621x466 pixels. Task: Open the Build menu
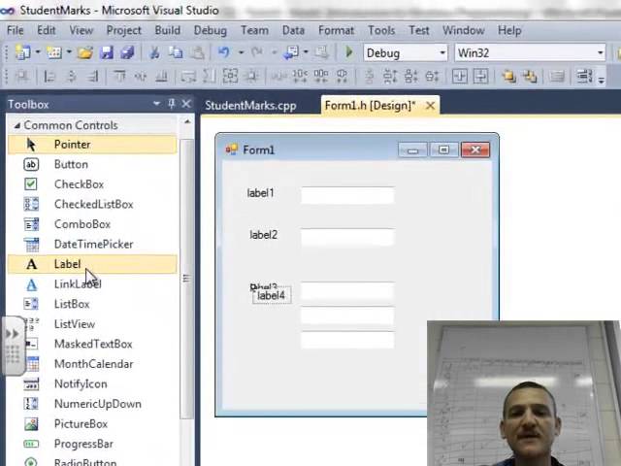pos(168,30)
